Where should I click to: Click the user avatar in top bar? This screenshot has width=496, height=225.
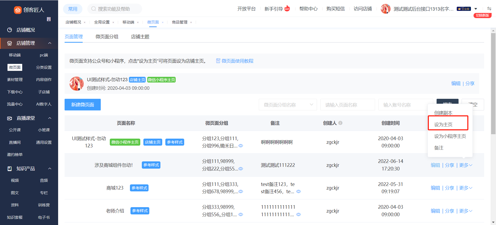point(385,9)
